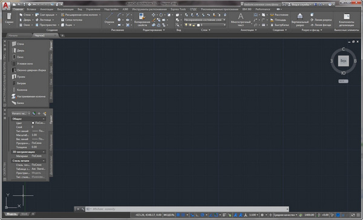This screenshot has width=363, height=220.
Task: Toggle the grid display in status bar
Action: (x=178, y=215)
